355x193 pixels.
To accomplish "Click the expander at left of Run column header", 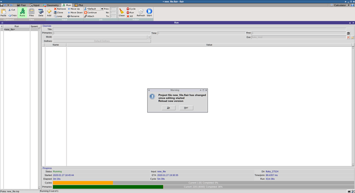I will pyautogui.click(x=2, y=26).
